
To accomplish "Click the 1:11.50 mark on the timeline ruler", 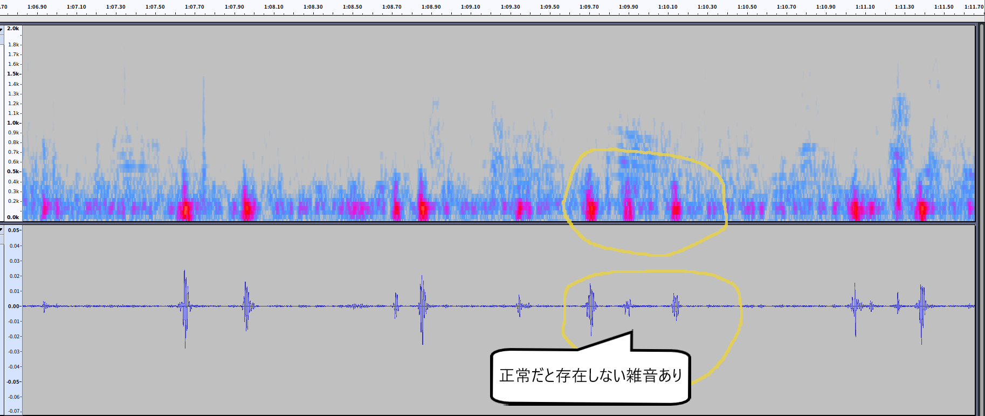I will tap(944, 7).
